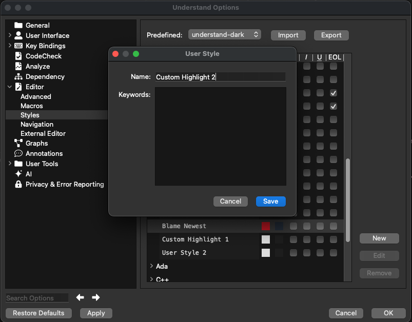
Task: Open the Navigation options page
Action: click(x=37, y=124)
